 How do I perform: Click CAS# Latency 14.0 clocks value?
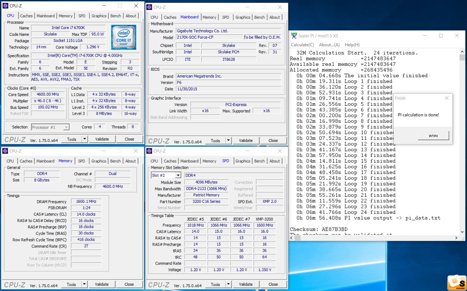coord(86,214)
